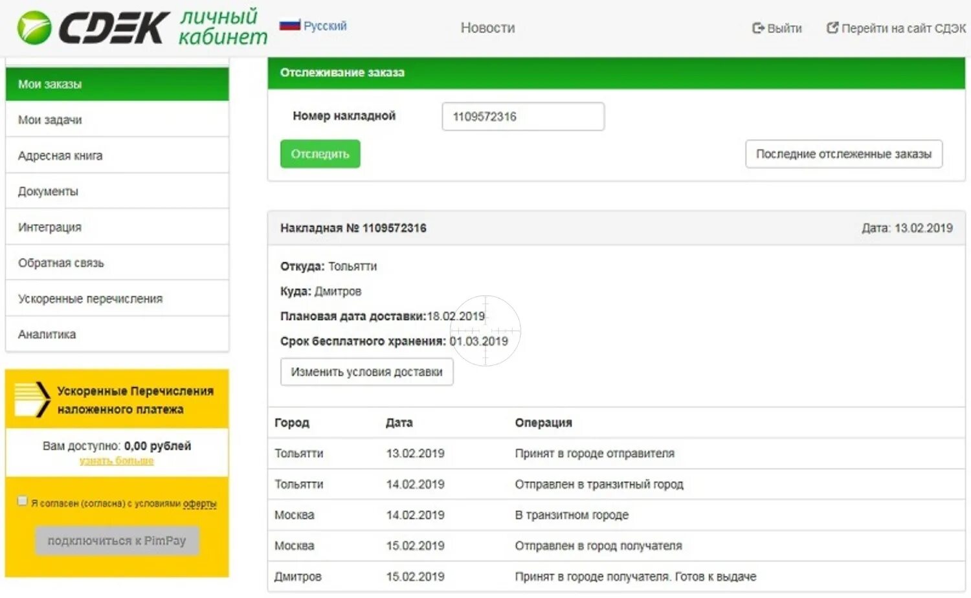
Task: Click planned delivery date 18.02.2019
Action: pyautogui.click(x=456, y=316)
